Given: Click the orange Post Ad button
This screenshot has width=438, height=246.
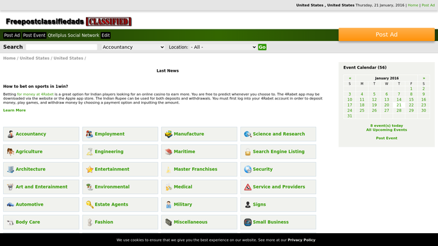Looking at the screenshot, I should (387, 35).
